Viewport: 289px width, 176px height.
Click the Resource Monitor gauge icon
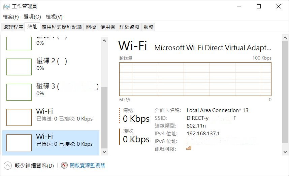click(64, 165)
